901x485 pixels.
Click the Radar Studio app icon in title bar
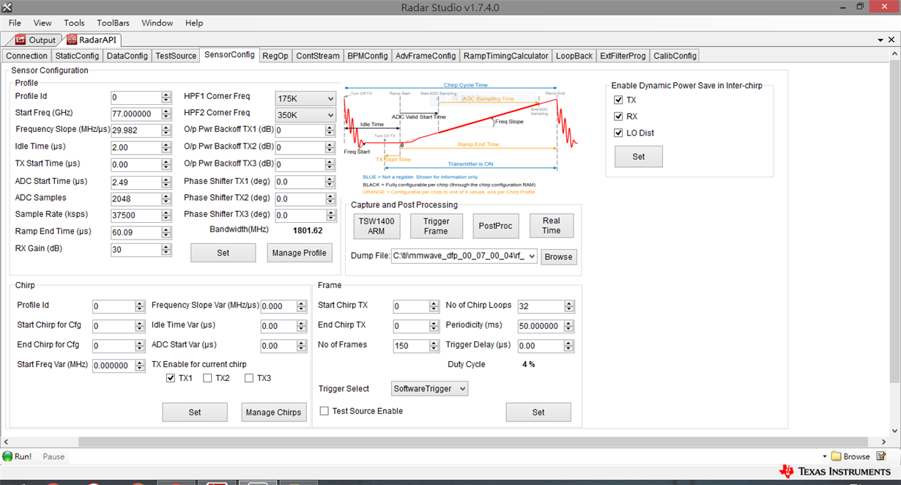pyautogui.click(x=8, y=8)
